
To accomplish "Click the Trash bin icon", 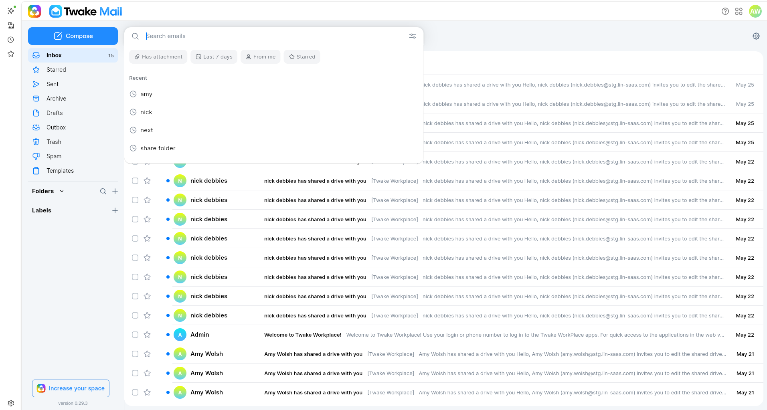I will click(x=36, y=142).
